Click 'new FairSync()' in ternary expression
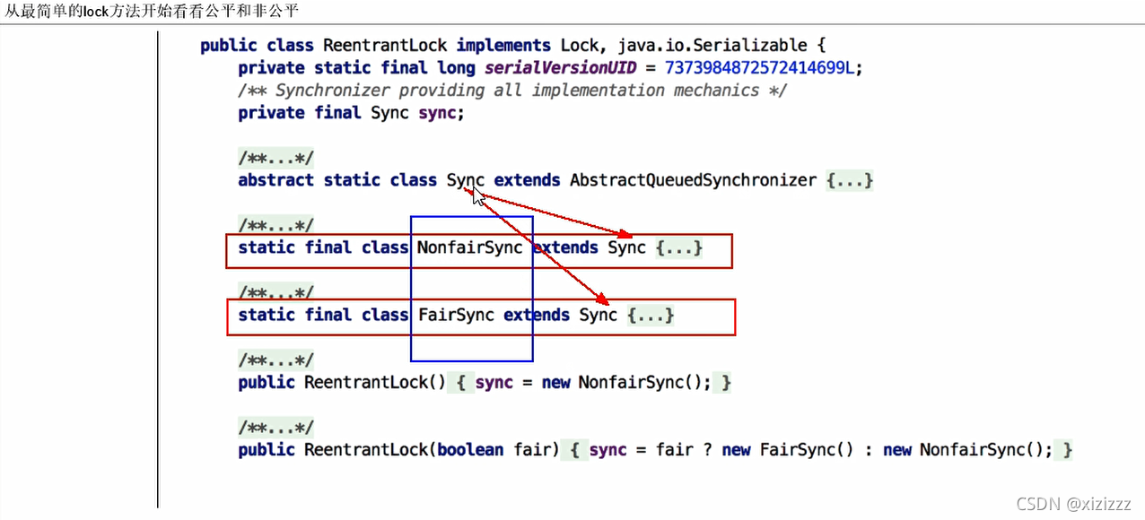The width and height of the screenshot is (1145, 520). click(x=788, y=450)
